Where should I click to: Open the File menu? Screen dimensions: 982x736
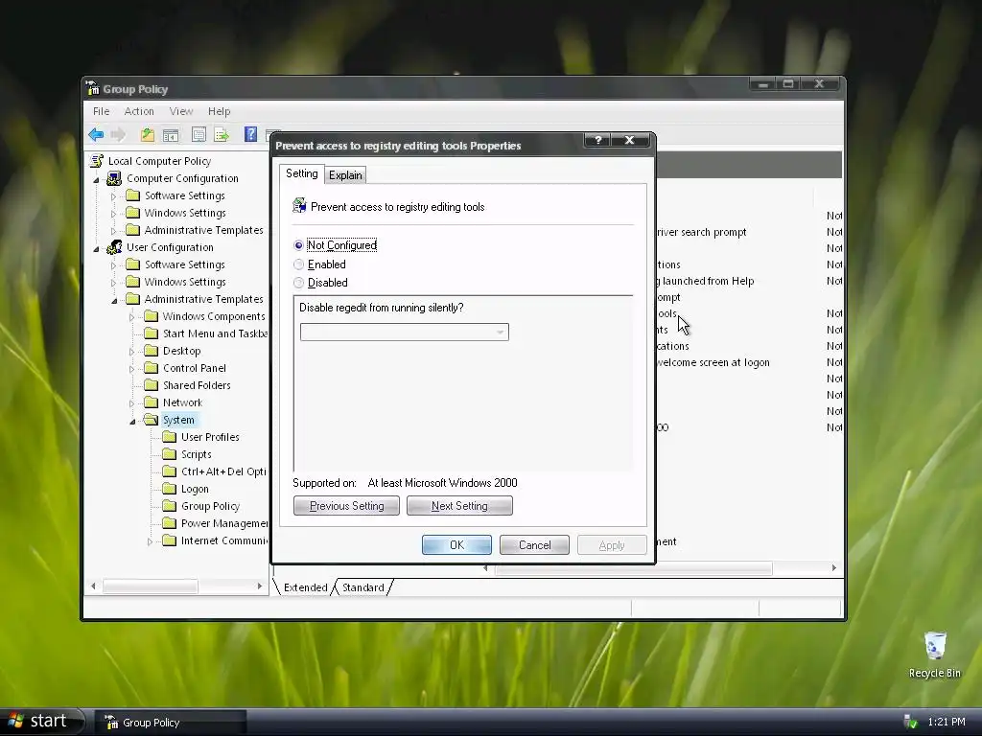[x=101, y=111]
